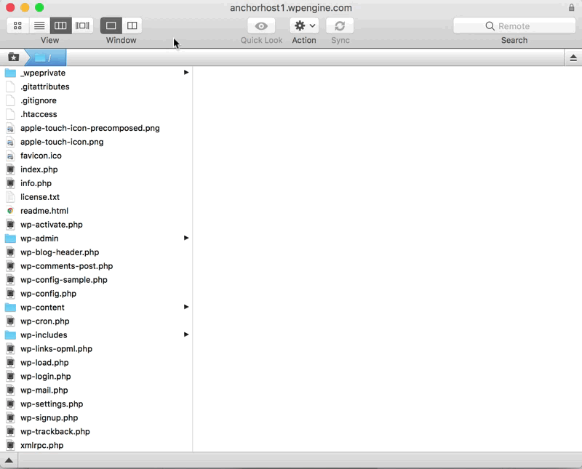The height and width of the screenshot is (469, 582).
Task: Select the apple-touch-icon.png file
Action: tap(96, 142)
